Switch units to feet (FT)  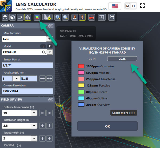pos(134,6)
